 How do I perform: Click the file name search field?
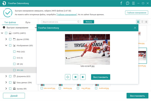coord(60,22)
